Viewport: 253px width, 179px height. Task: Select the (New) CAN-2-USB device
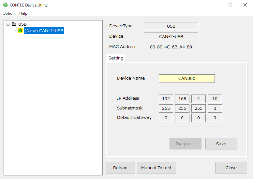coord(44,31)
